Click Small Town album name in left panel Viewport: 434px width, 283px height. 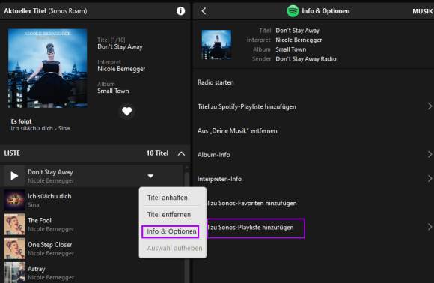coord(113,91)
